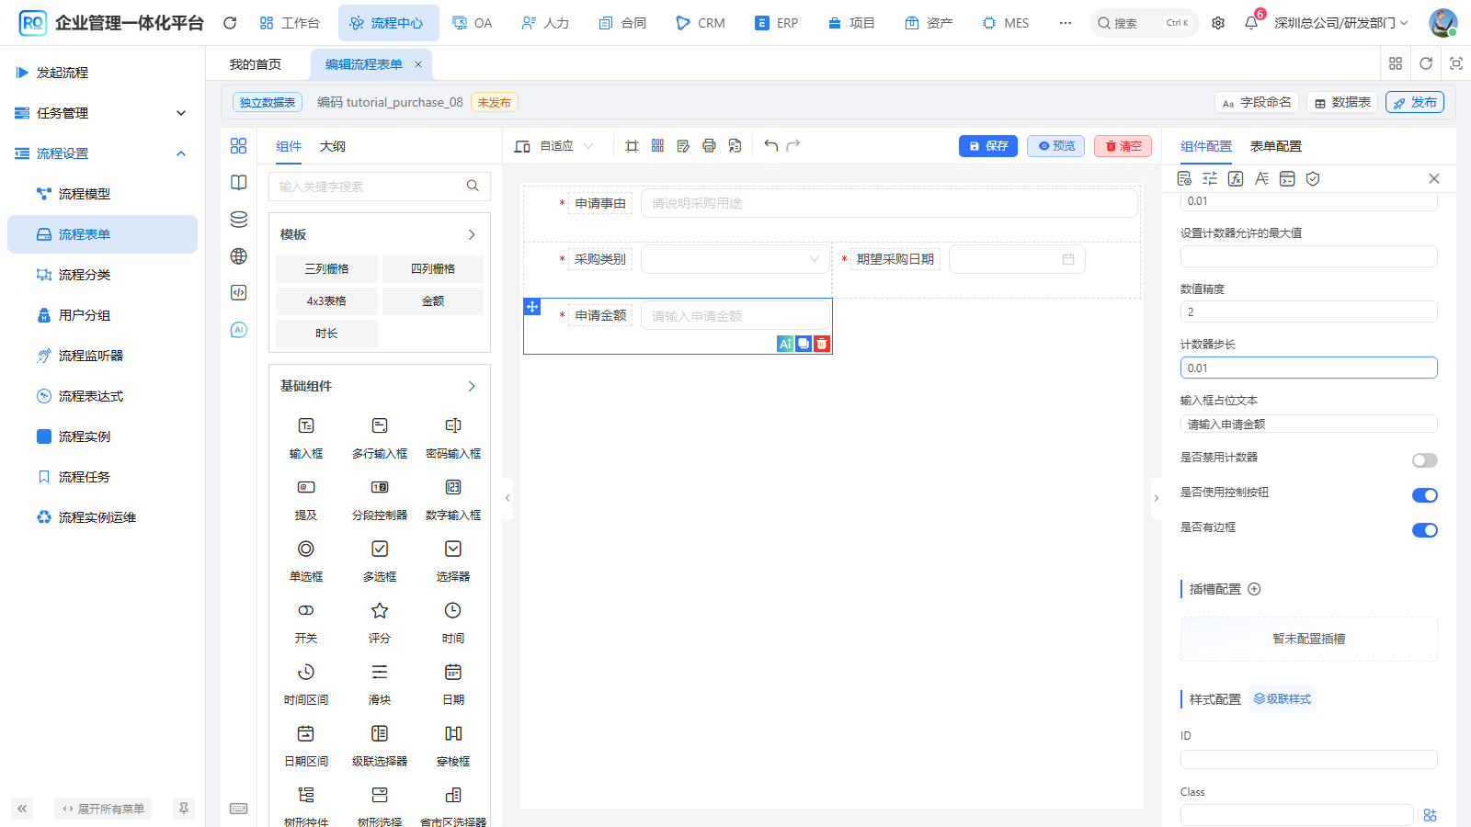Open the 数据表 button
Viewport: 1471px width, 827px height.
[1342, 102]
